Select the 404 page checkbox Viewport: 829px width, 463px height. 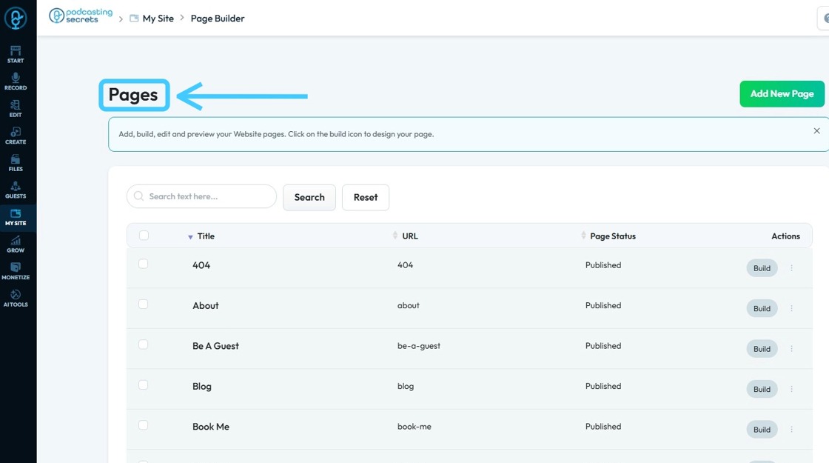[x=144, y=264]
